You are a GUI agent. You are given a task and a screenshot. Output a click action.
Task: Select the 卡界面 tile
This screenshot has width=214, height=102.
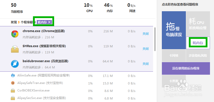174,81
